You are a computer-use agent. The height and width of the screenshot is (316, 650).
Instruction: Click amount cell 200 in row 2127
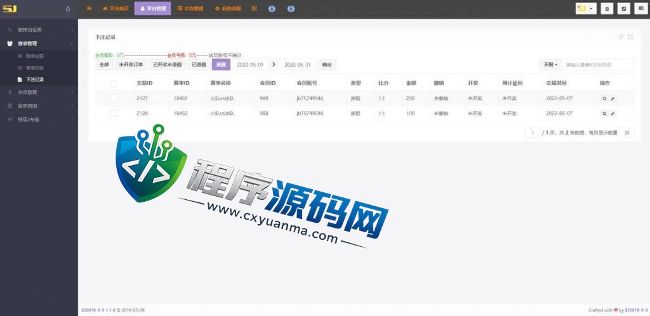point(410,98)
